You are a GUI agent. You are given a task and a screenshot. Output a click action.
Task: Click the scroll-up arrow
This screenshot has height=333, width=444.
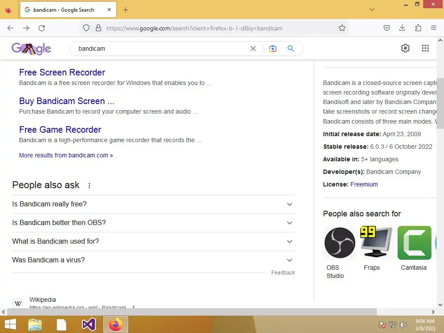(440, 40)
